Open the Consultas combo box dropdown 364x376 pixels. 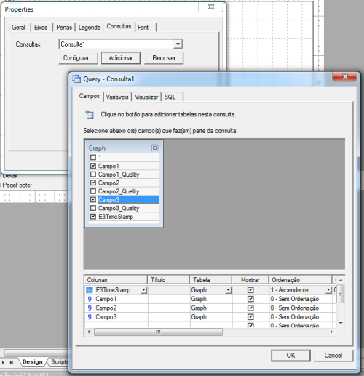pyautogui.click(x=178, y=44)
